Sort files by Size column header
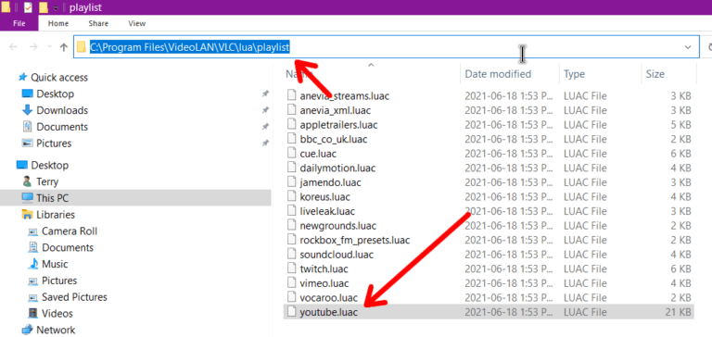 tap(655, 74)
